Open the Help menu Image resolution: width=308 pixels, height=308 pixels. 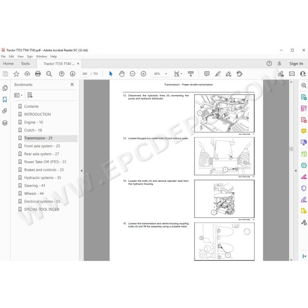click(54, 57)
